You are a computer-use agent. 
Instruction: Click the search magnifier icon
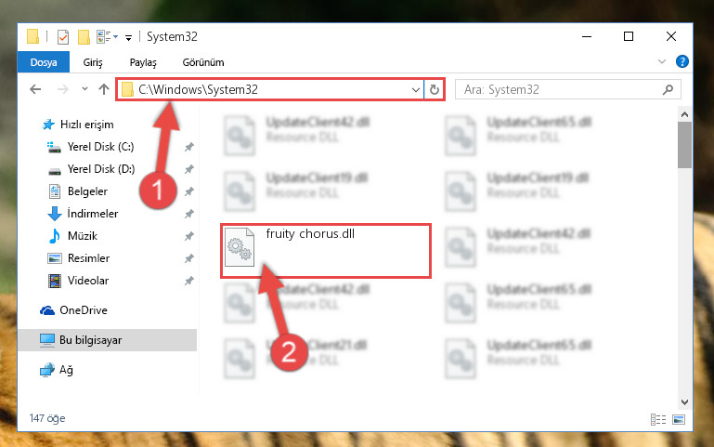pos(668,90)
